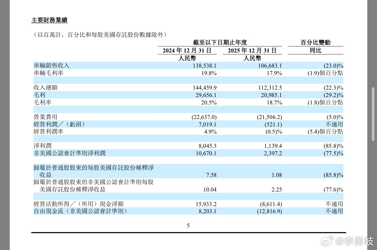Click the page number 5

tap(188, 226)
